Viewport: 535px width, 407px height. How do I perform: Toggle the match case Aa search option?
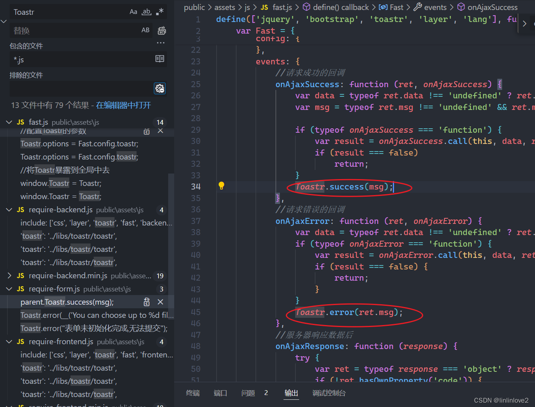point(134,12)
